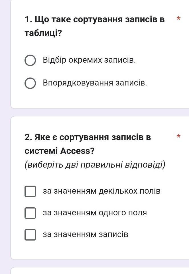The image size is (189, 274).
Task: Check the 'за значенням одного поля' checkbox
Action: click(30, 213)
